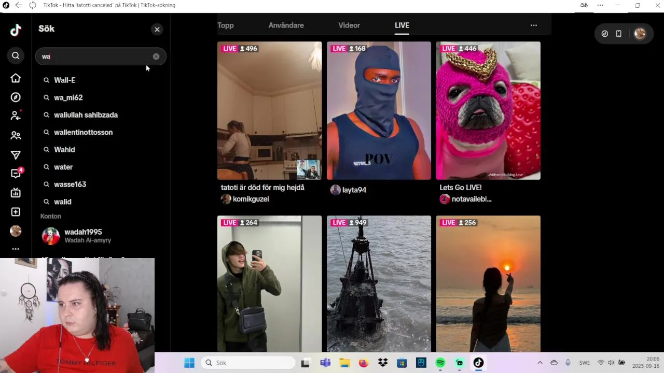Reload the page with the refresh icon

coord(33,5)
